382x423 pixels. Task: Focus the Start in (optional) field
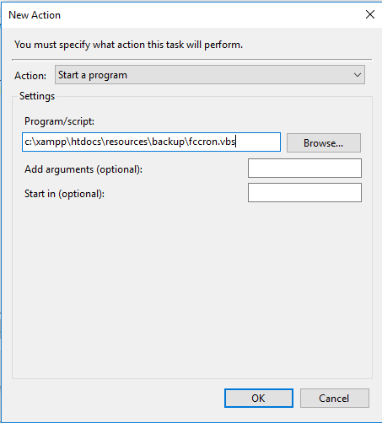(x=304, y=193)
